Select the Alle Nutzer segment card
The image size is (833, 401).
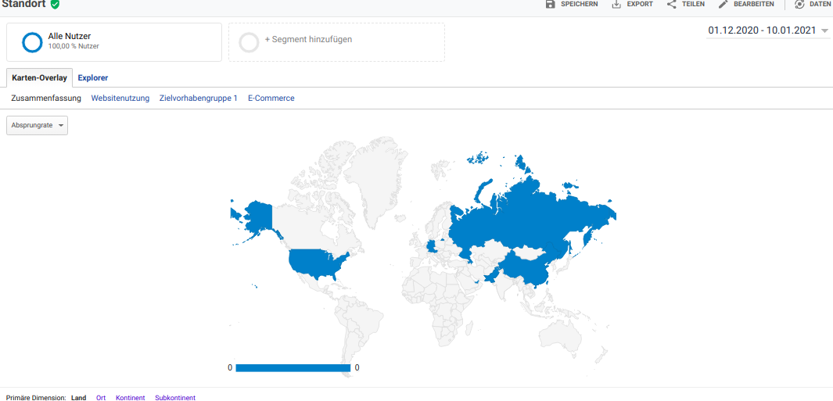(114, 42)
